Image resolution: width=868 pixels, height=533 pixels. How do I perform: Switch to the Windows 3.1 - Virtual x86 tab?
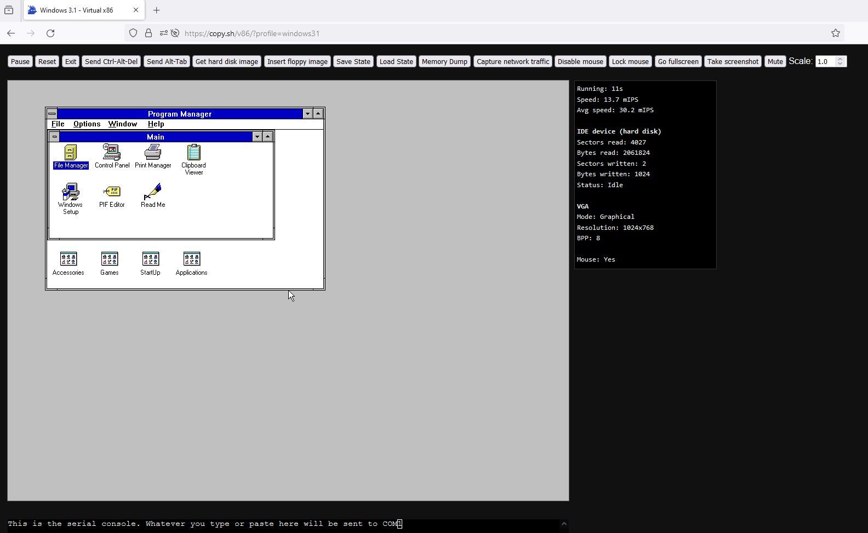84,10
